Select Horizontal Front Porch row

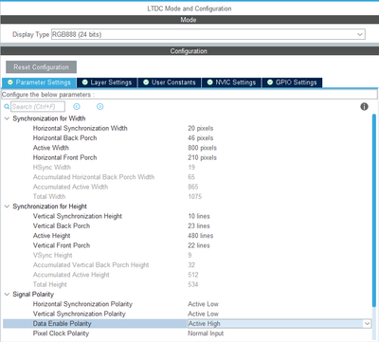(x=188, y=157)
